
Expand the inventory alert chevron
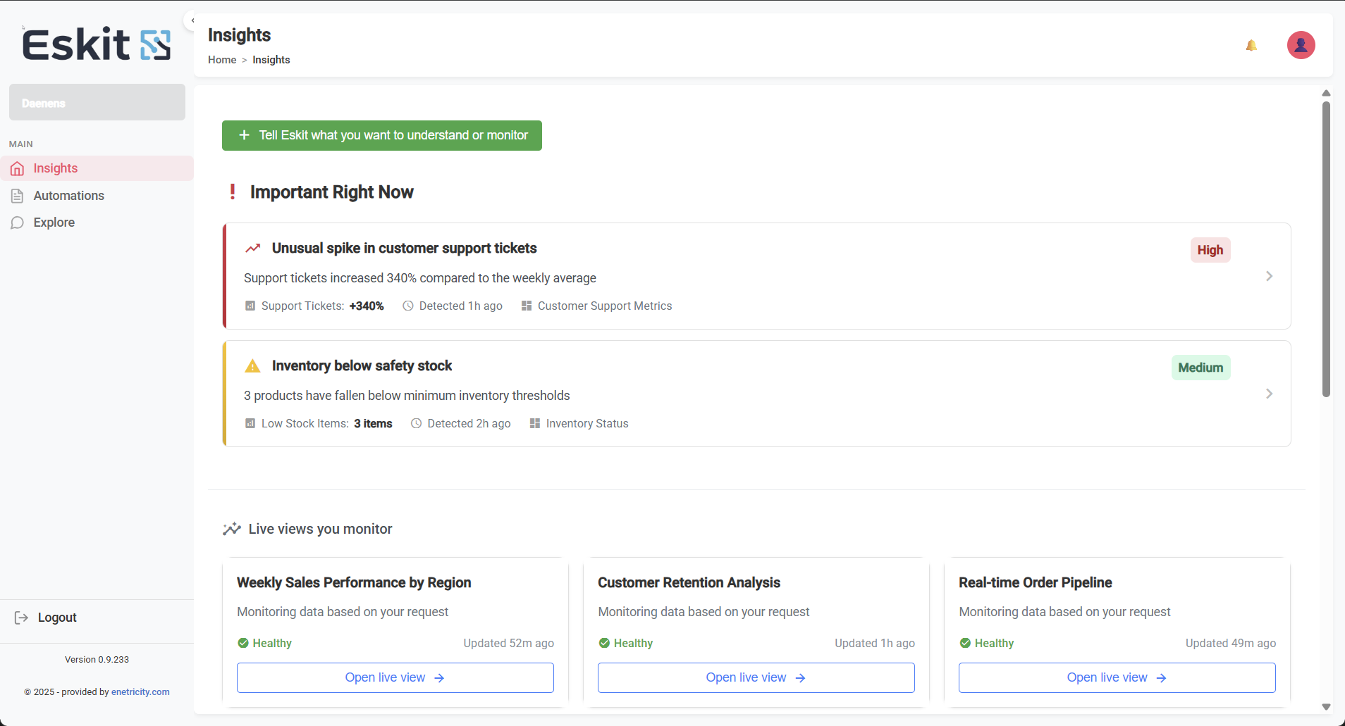click(x=1269, y=394)
